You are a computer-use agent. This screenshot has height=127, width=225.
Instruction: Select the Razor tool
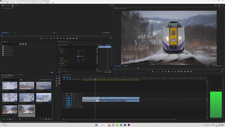(59, 78)
